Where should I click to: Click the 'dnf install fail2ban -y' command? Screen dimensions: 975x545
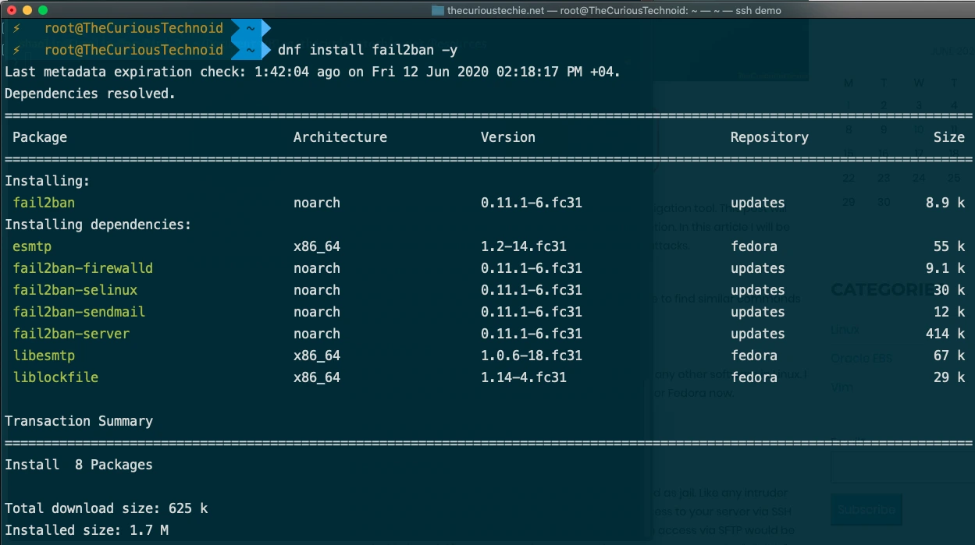tap(368, 50)
